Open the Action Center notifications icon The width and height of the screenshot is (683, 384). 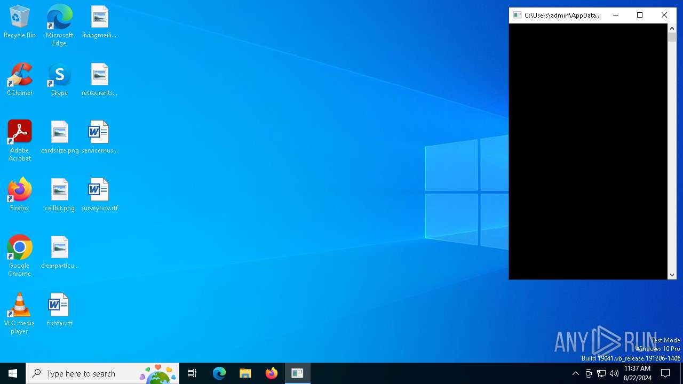tap(665, 373)
